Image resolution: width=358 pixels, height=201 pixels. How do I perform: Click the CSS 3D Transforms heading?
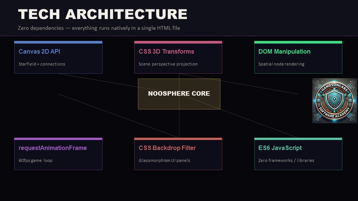pyautogui.click(x=167, y=51)
